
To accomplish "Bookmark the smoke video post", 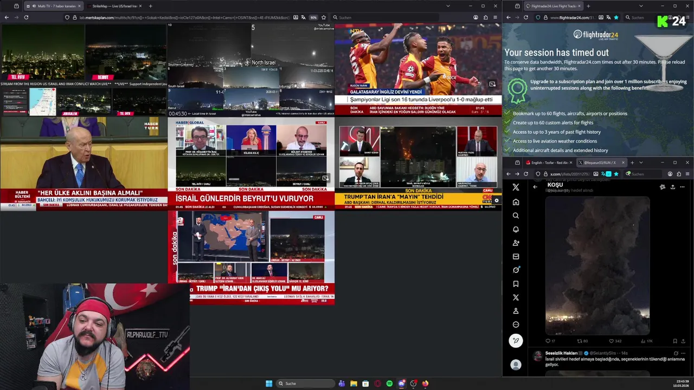I will (674, 341).
